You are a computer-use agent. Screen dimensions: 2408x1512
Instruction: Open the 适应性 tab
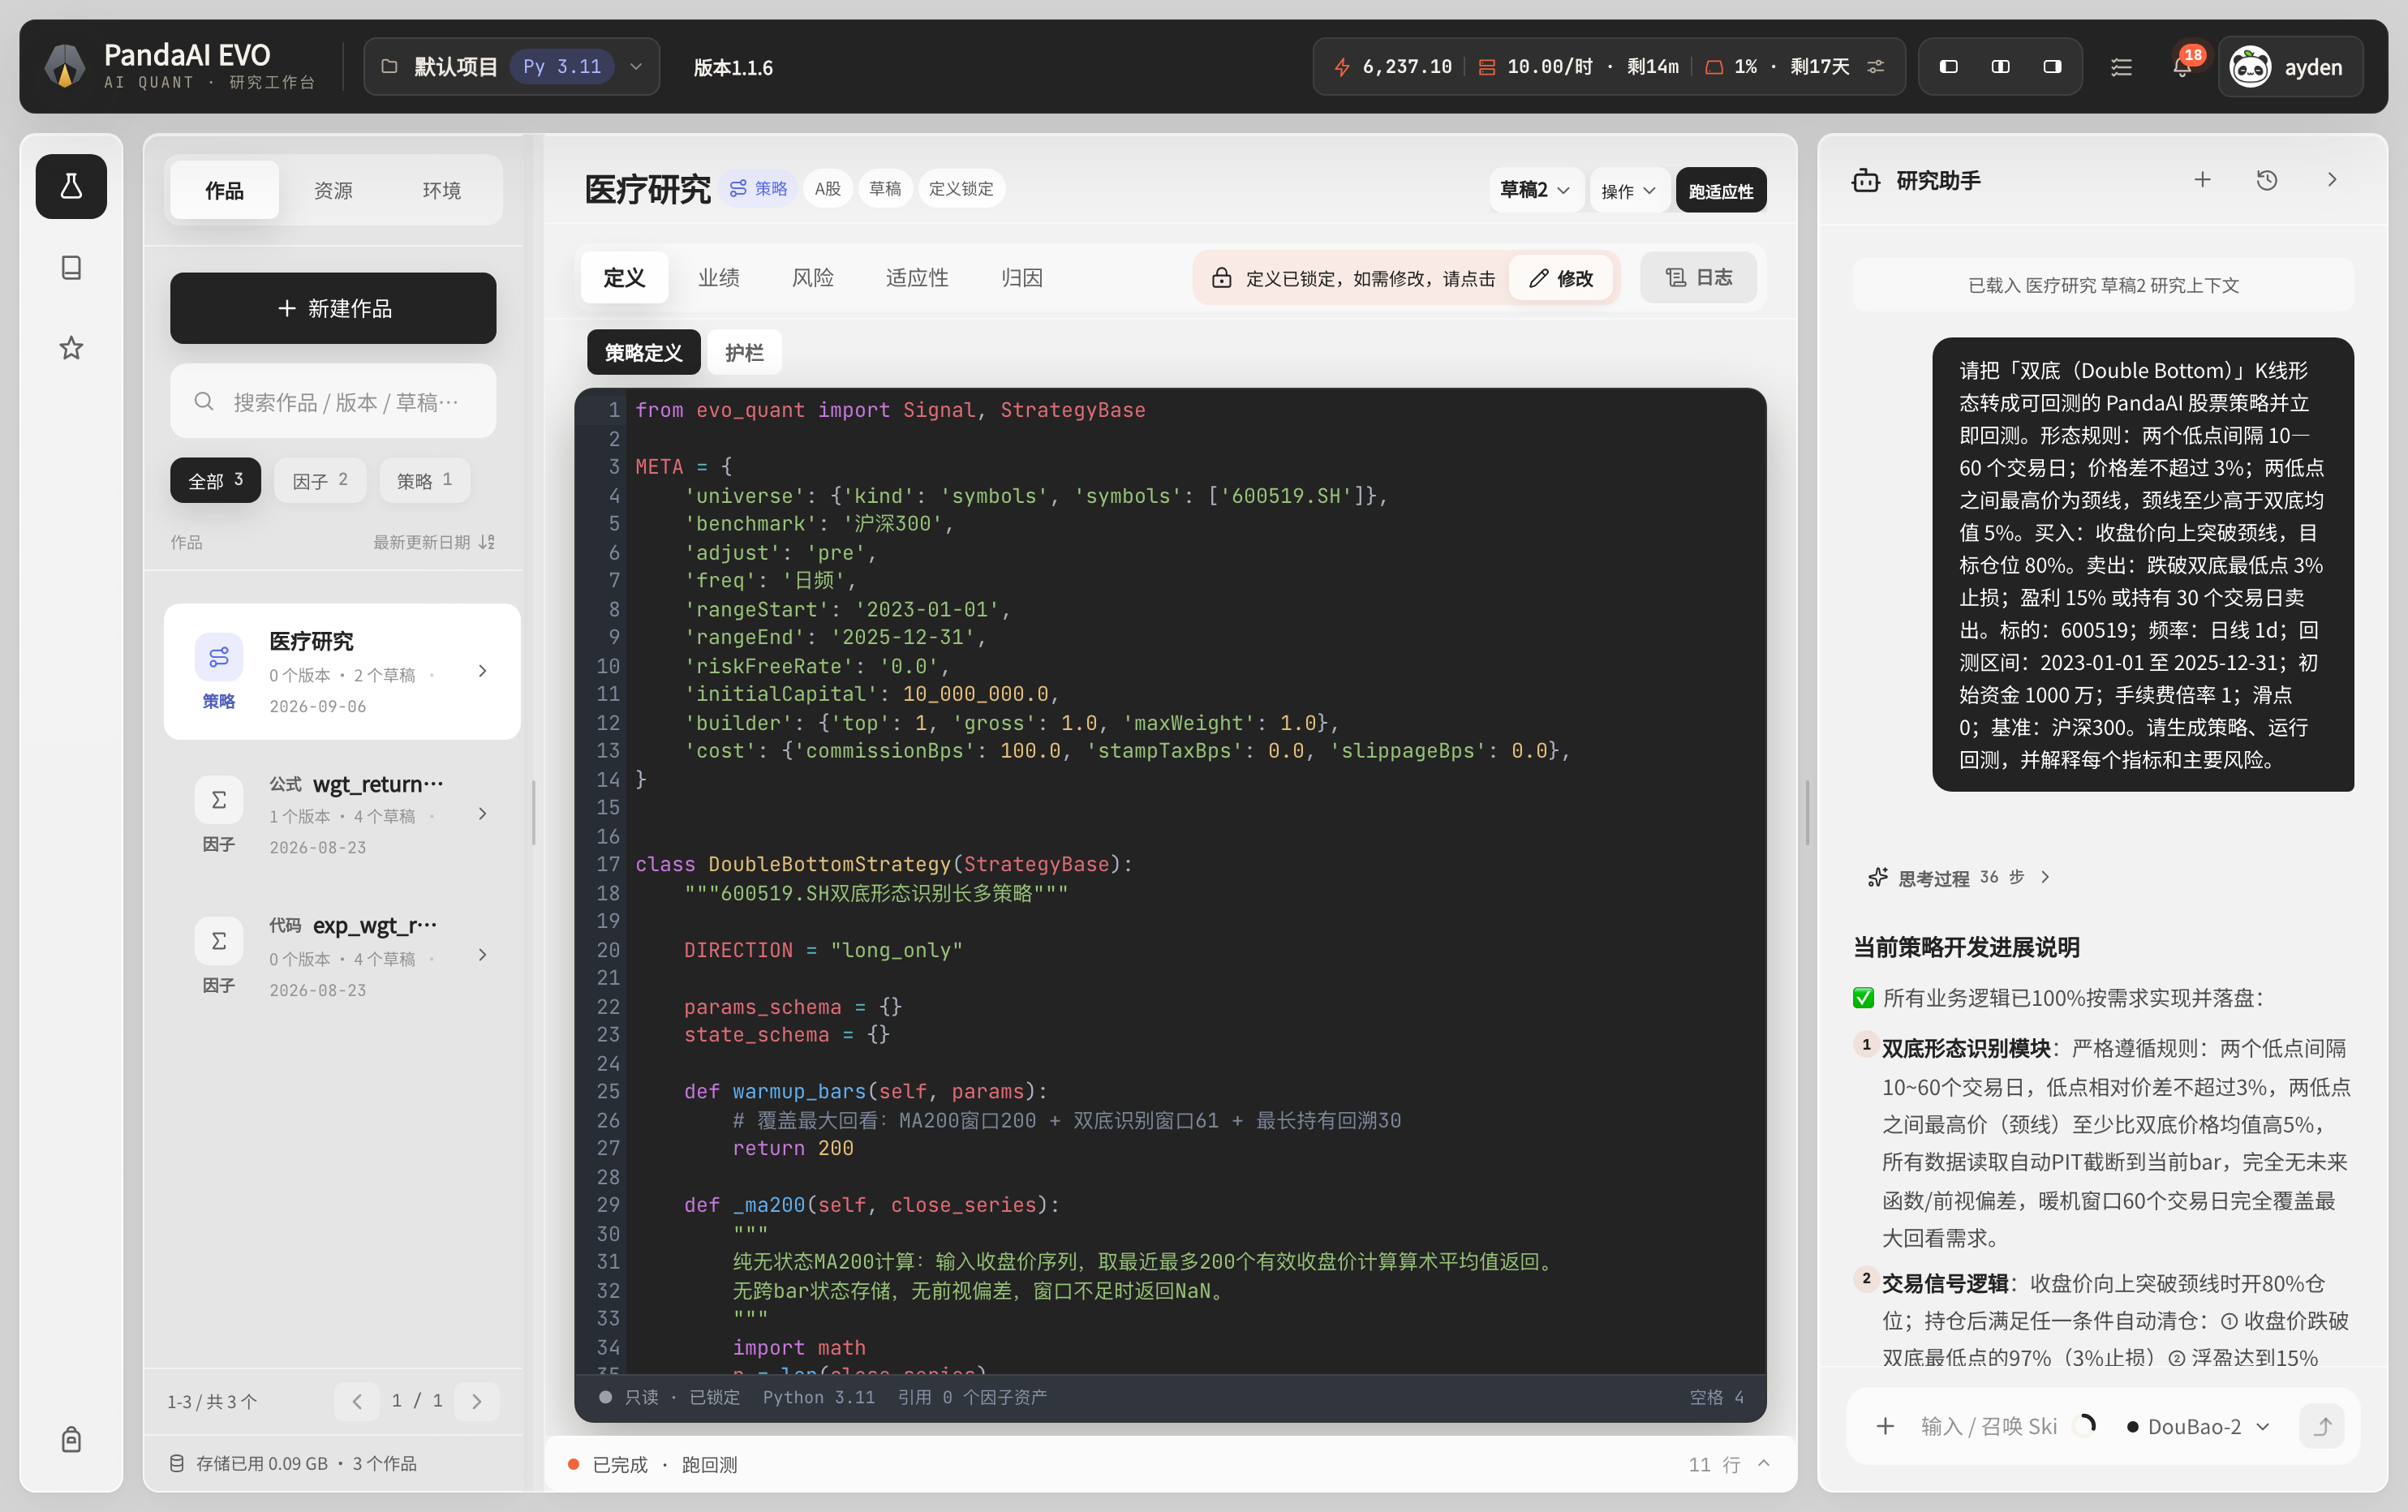click(x=917, y=277)
